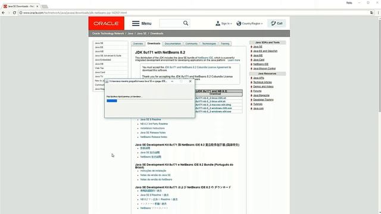Open Demos and Videos link
Image resolution: width=381 pixels, height=214 pixels.
[263, 87]
